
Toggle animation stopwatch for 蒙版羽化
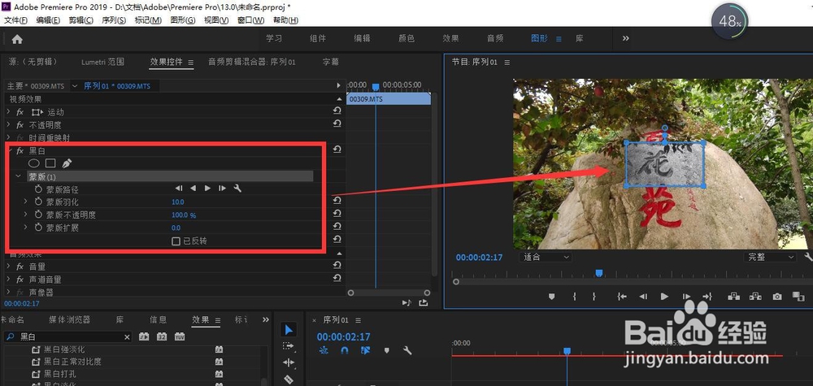(x=38, y=202)
